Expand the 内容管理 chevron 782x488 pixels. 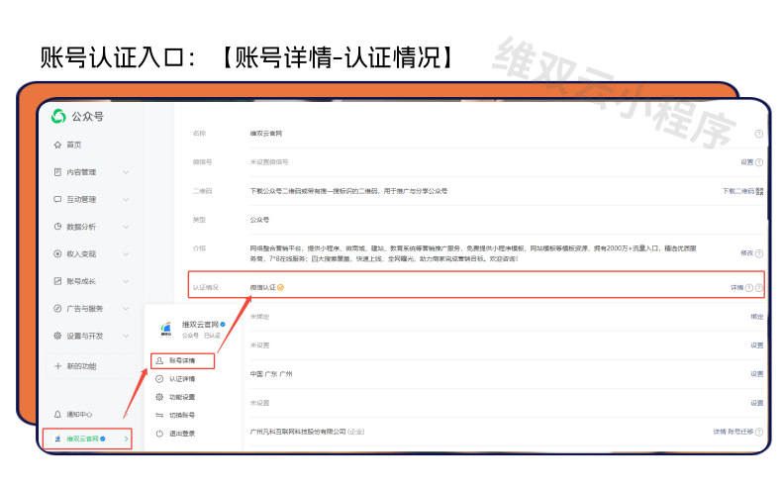pyautogui.click(x=126, y=172)
